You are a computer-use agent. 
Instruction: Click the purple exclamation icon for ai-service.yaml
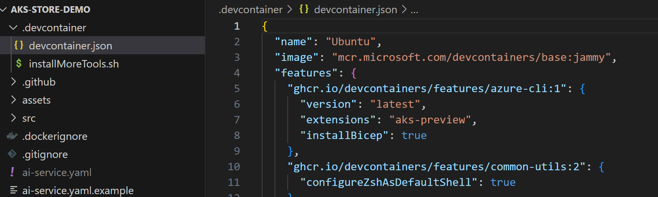coord(12,172)
